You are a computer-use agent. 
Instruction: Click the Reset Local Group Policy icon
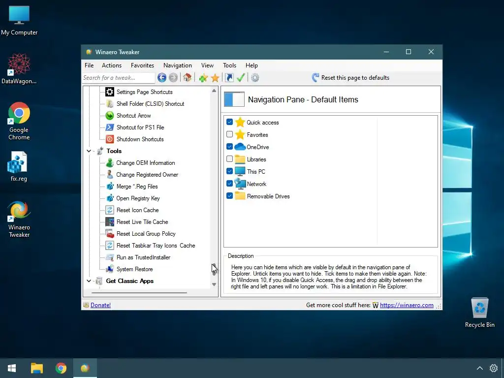110,234
